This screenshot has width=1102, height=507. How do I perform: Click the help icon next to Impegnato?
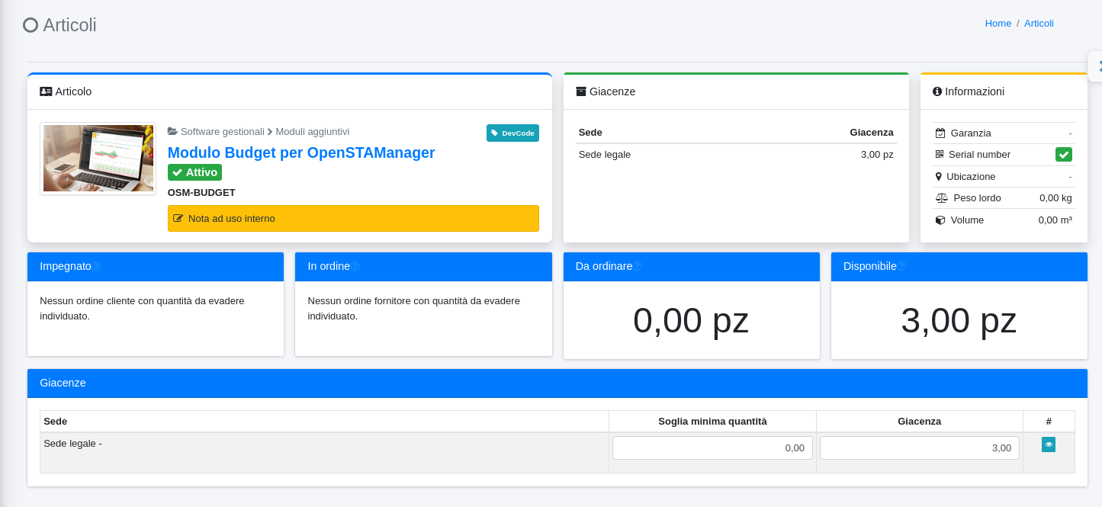(97, 267)
